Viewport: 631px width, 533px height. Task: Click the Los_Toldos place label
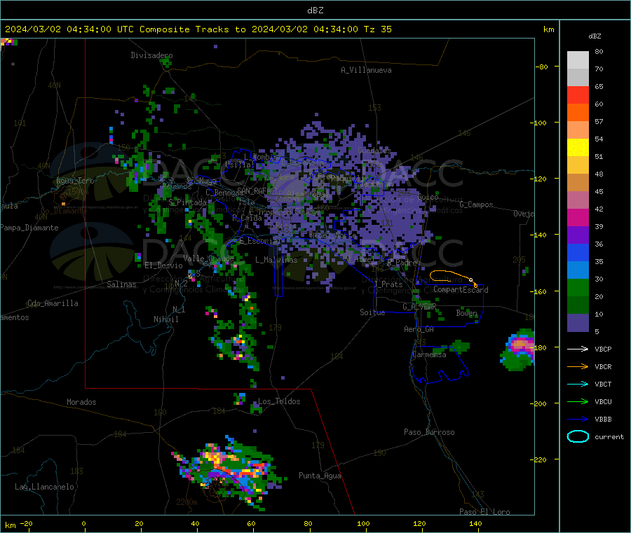[x=279, y=401]
